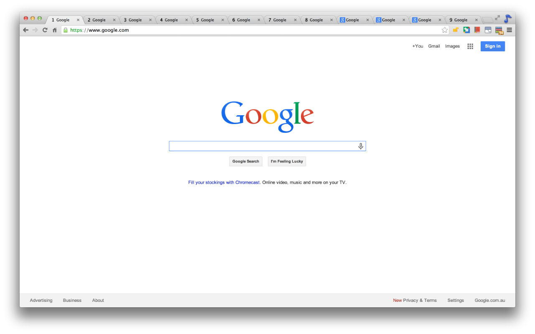Reload the current Google page
The width and height of the screenshot is (535, 334).
pos(45,30)
